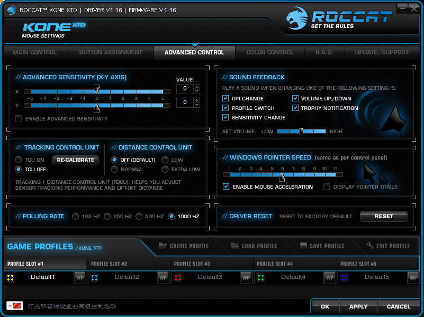Set distance control unit to Low
424x317 pixels.
[x=165, y=160]
